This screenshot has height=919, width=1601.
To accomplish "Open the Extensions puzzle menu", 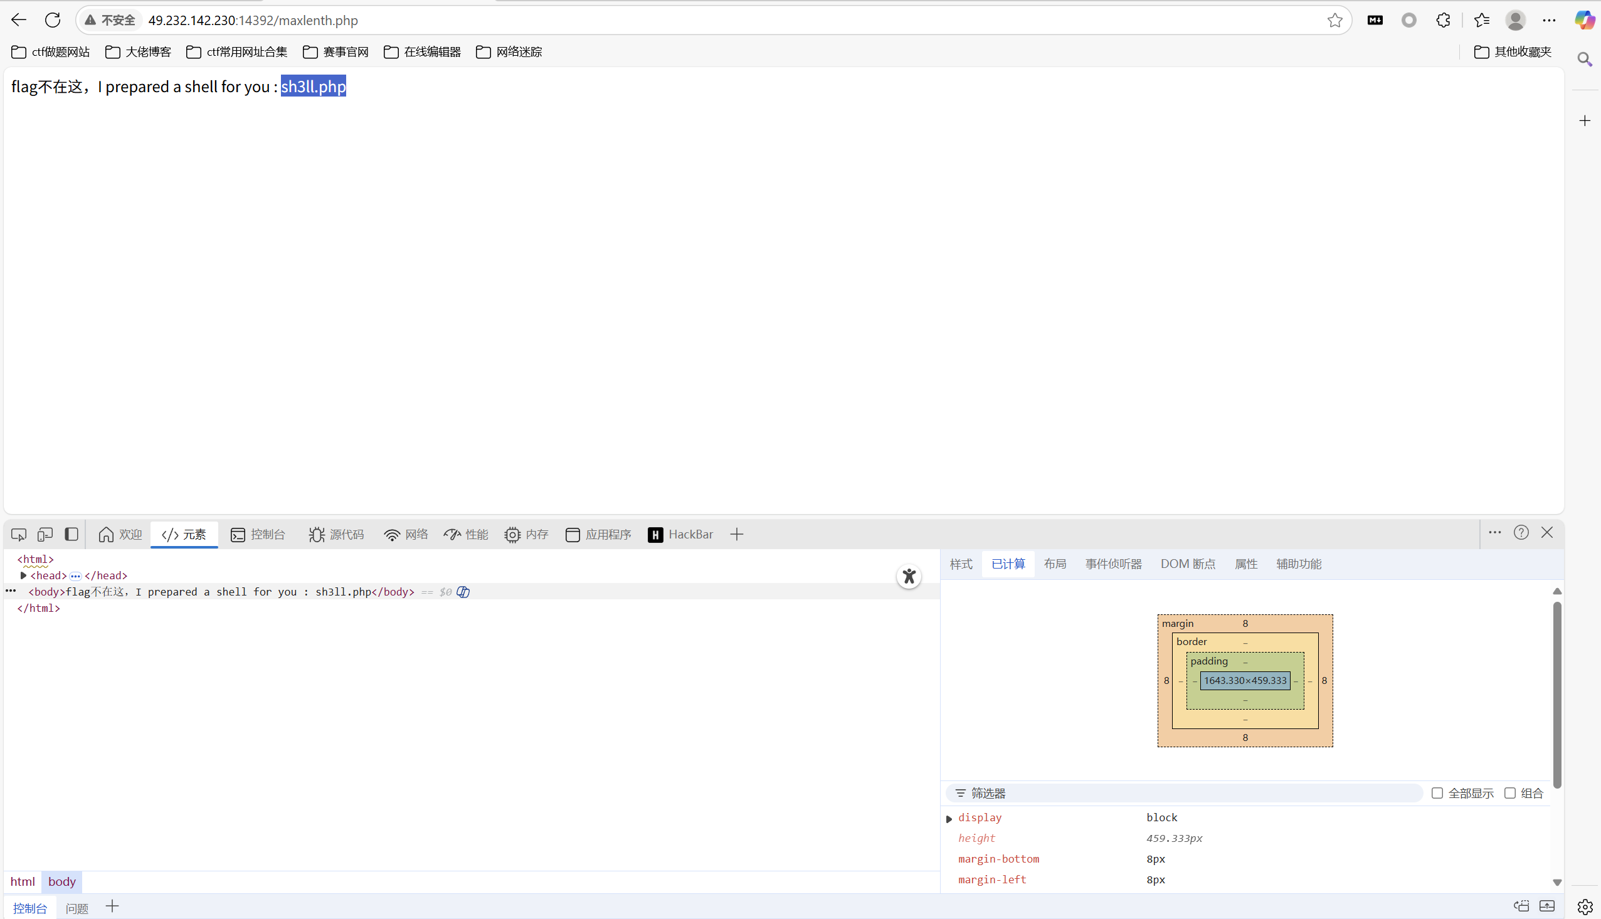I will tap(1443, 20).
